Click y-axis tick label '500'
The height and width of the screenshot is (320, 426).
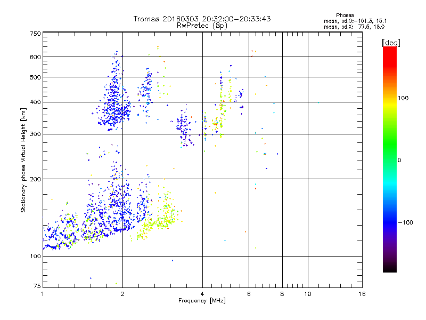pyautogui.click(x=35, y=77)
